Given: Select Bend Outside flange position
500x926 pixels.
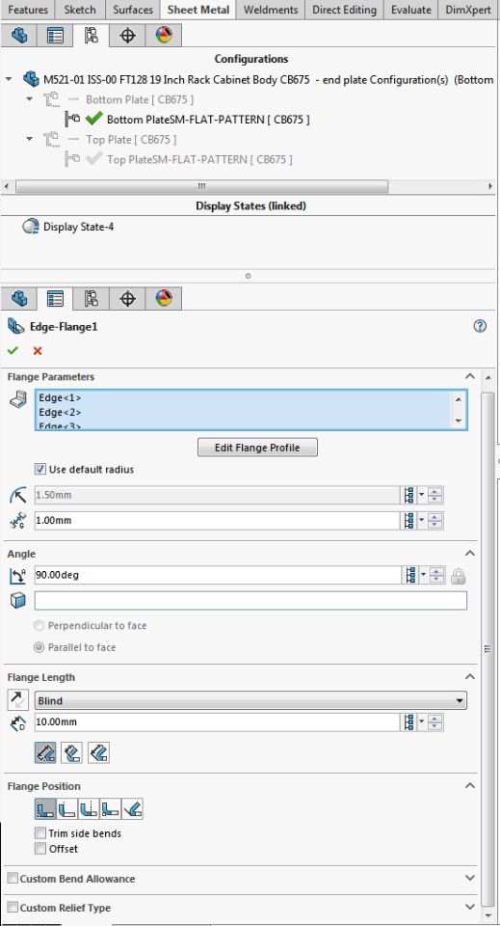Looking at the screenshot, I should click(x=89, y=808).
